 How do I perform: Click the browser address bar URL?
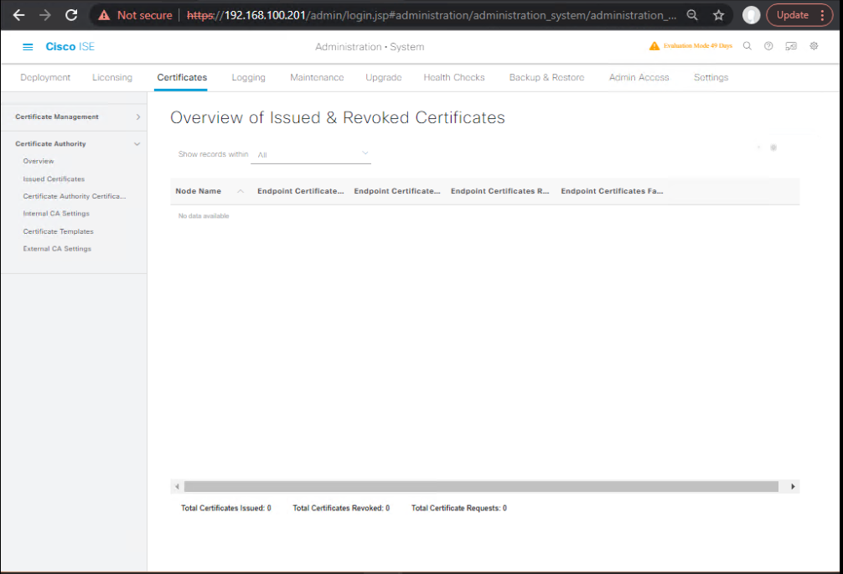point(432,15)
